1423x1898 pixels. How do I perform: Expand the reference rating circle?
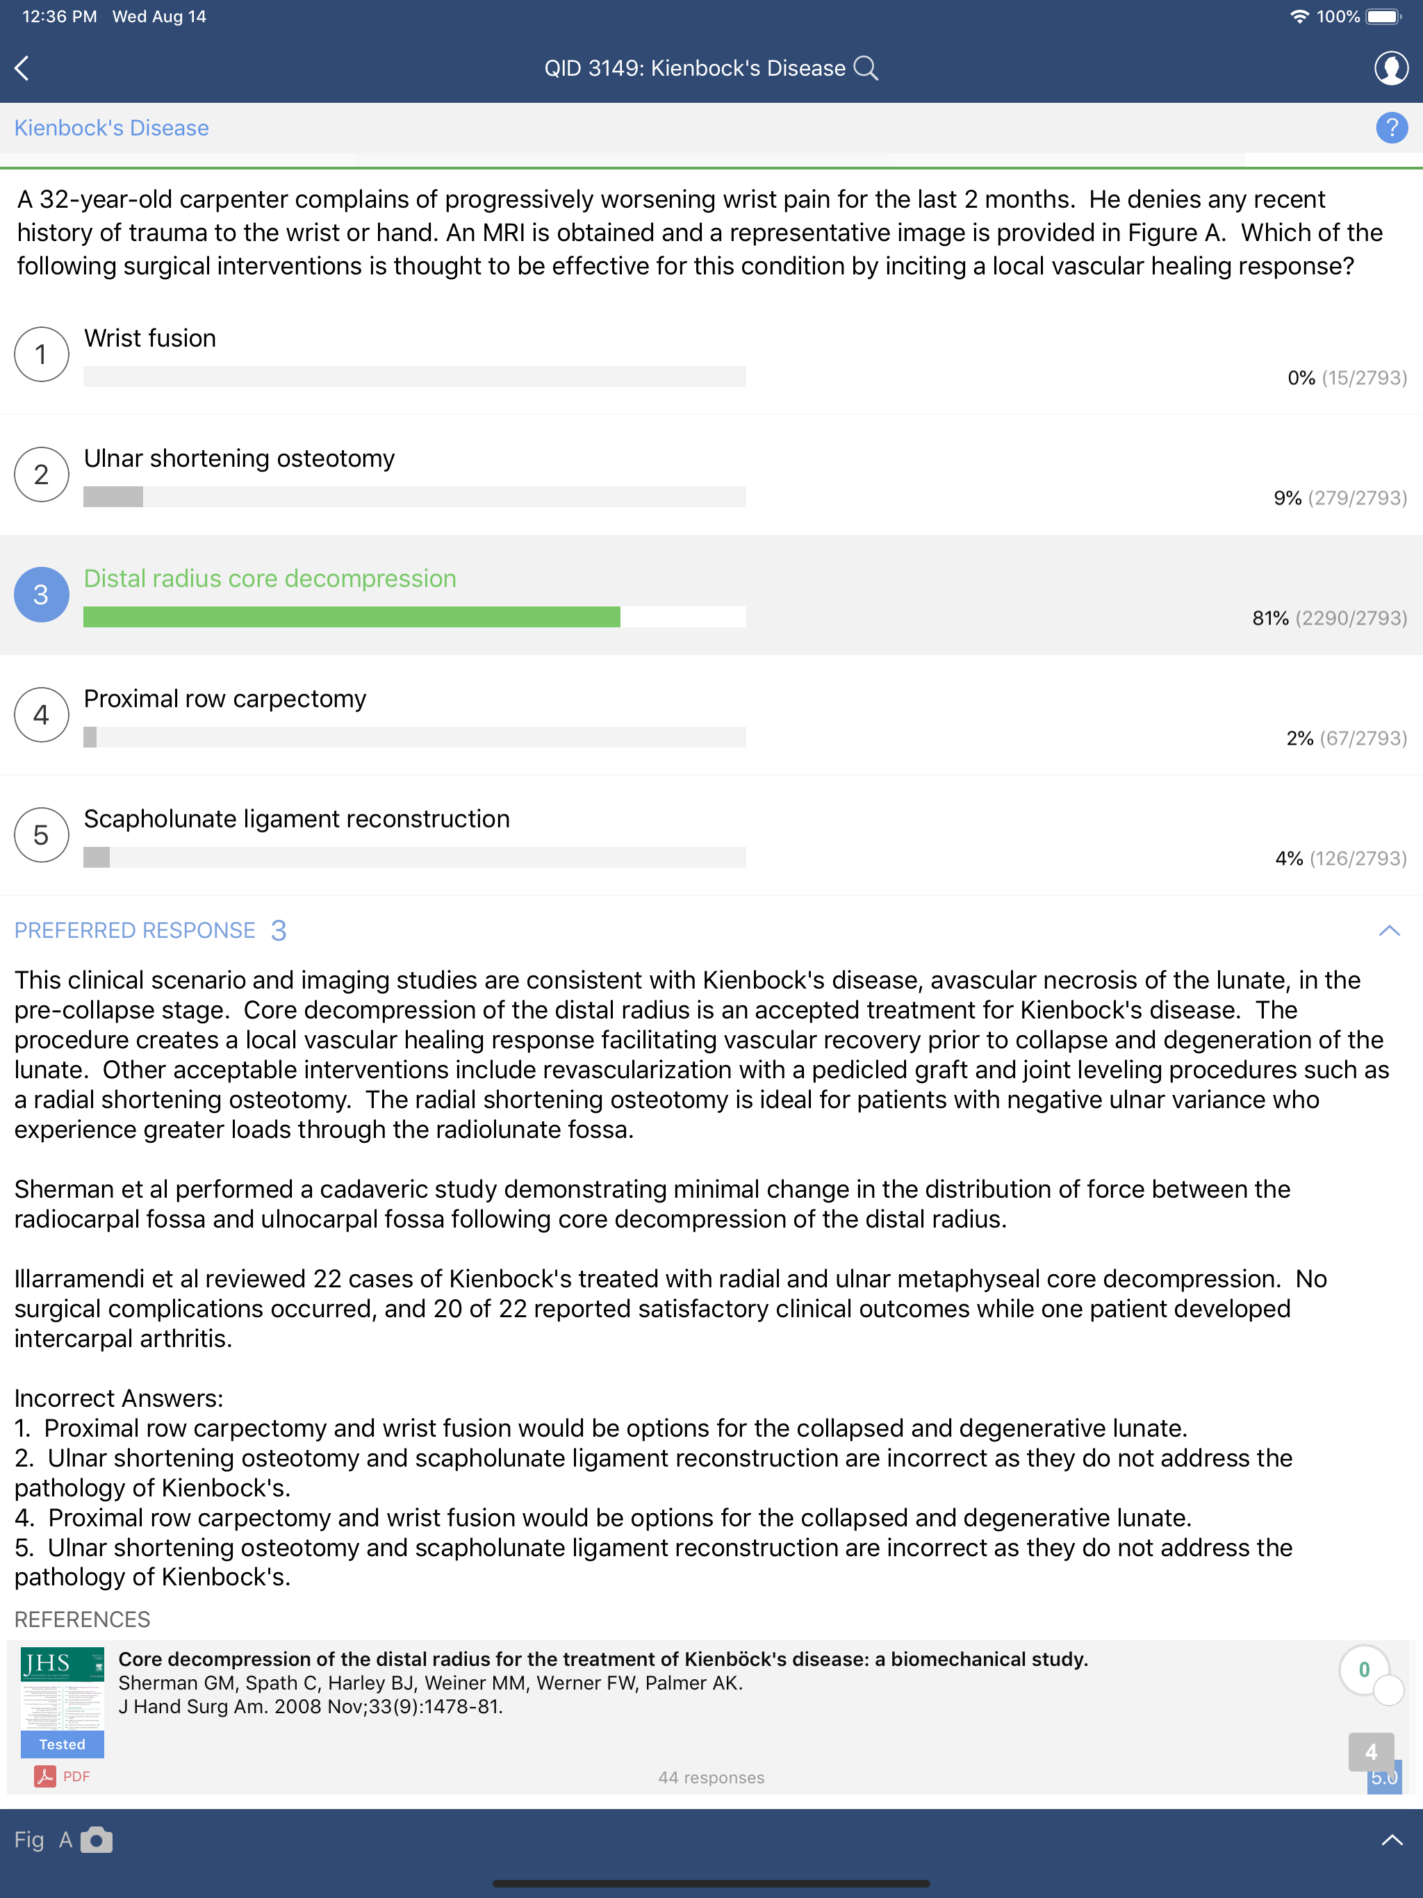1391,1690
